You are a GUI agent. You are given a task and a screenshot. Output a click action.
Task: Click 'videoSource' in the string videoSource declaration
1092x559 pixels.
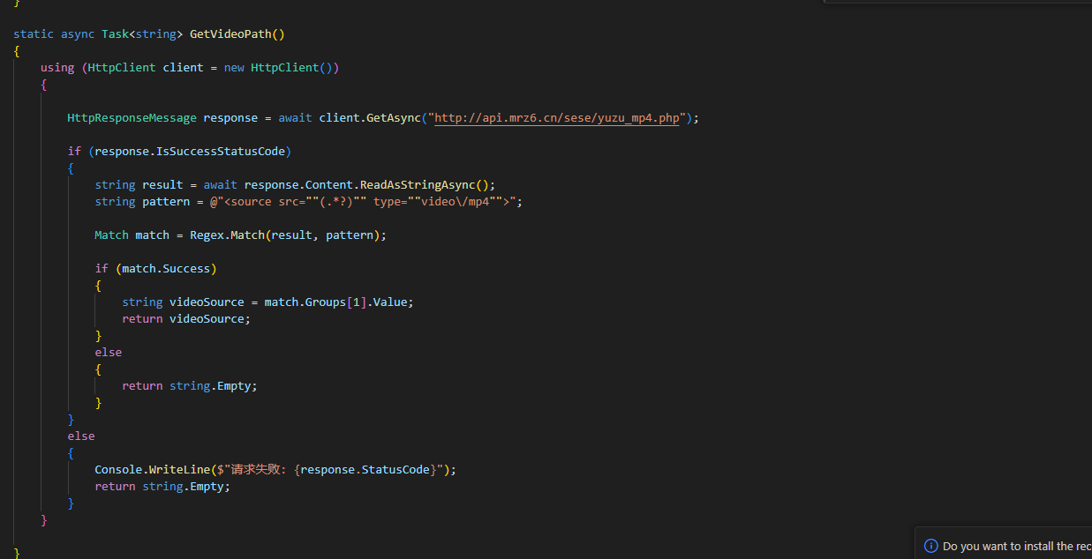coord(207,302)
